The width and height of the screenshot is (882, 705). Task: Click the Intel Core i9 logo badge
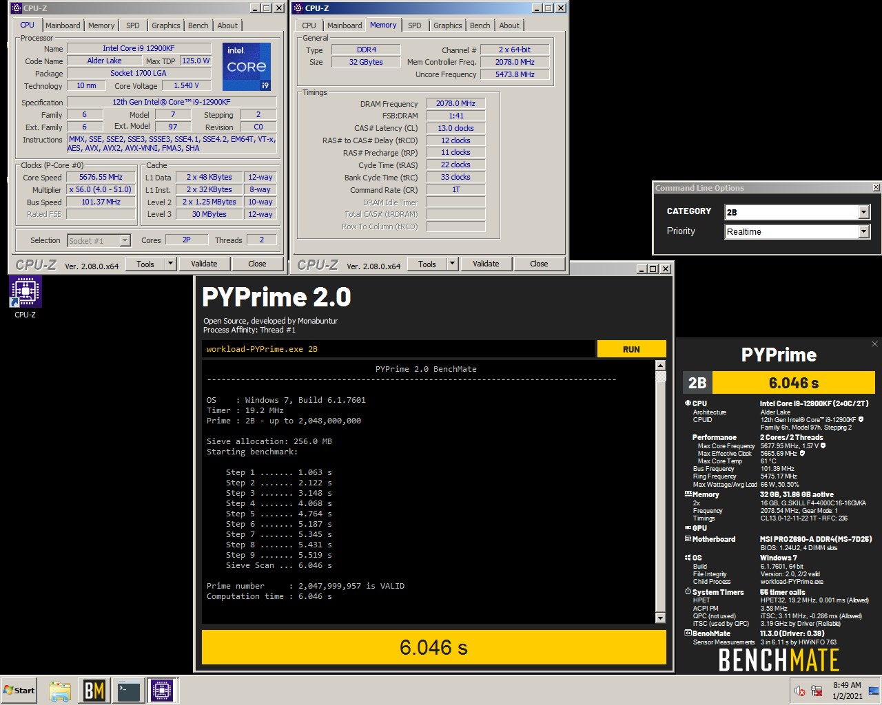246,66
